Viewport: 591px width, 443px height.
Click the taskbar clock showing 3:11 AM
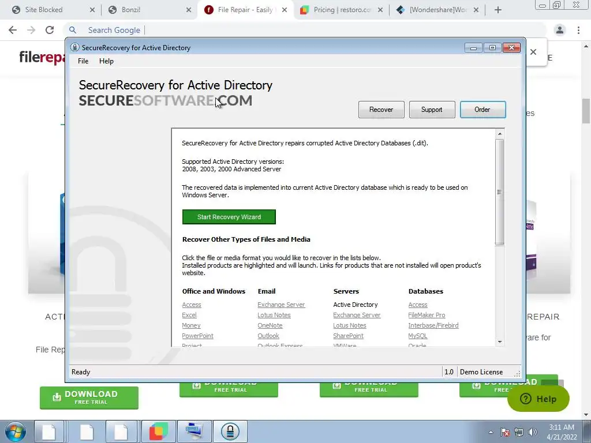562,432
